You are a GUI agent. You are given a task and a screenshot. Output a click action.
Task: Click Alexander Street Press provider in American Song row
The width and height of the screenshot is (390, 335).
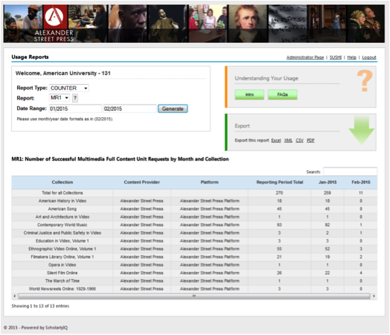(x=142, y=209)
